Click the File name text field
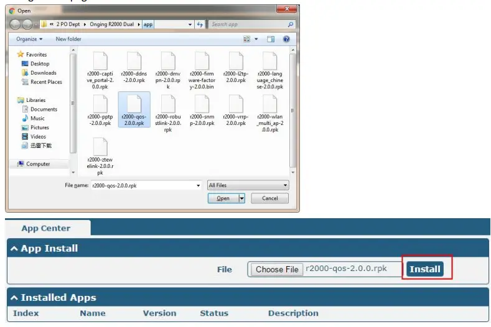Image resolution: width=491 pixels, height=327 pixels. point(143,185)
